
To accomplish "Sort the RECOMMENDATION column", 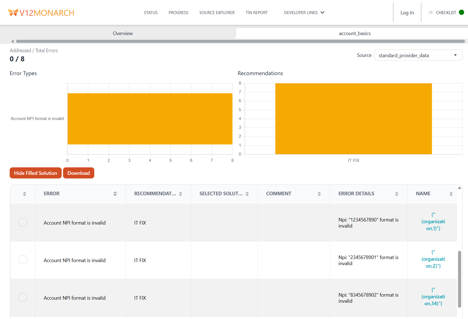I will point(181,194).
